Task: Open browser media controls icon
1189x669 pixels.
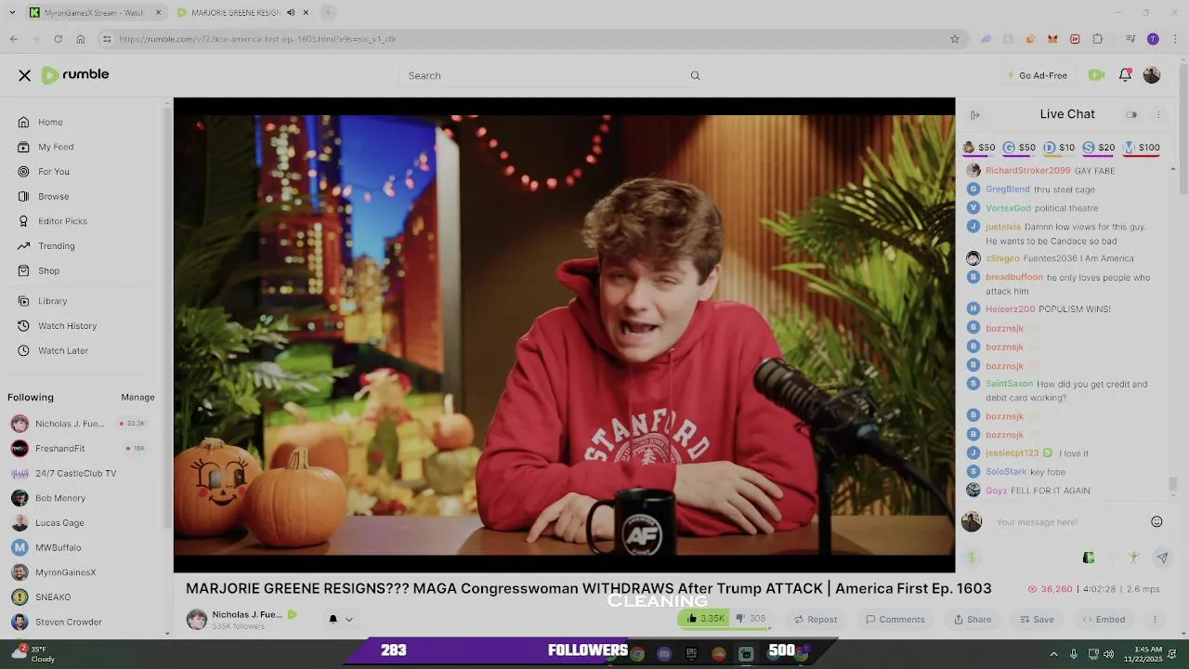Action: (x=1130, y=39)
